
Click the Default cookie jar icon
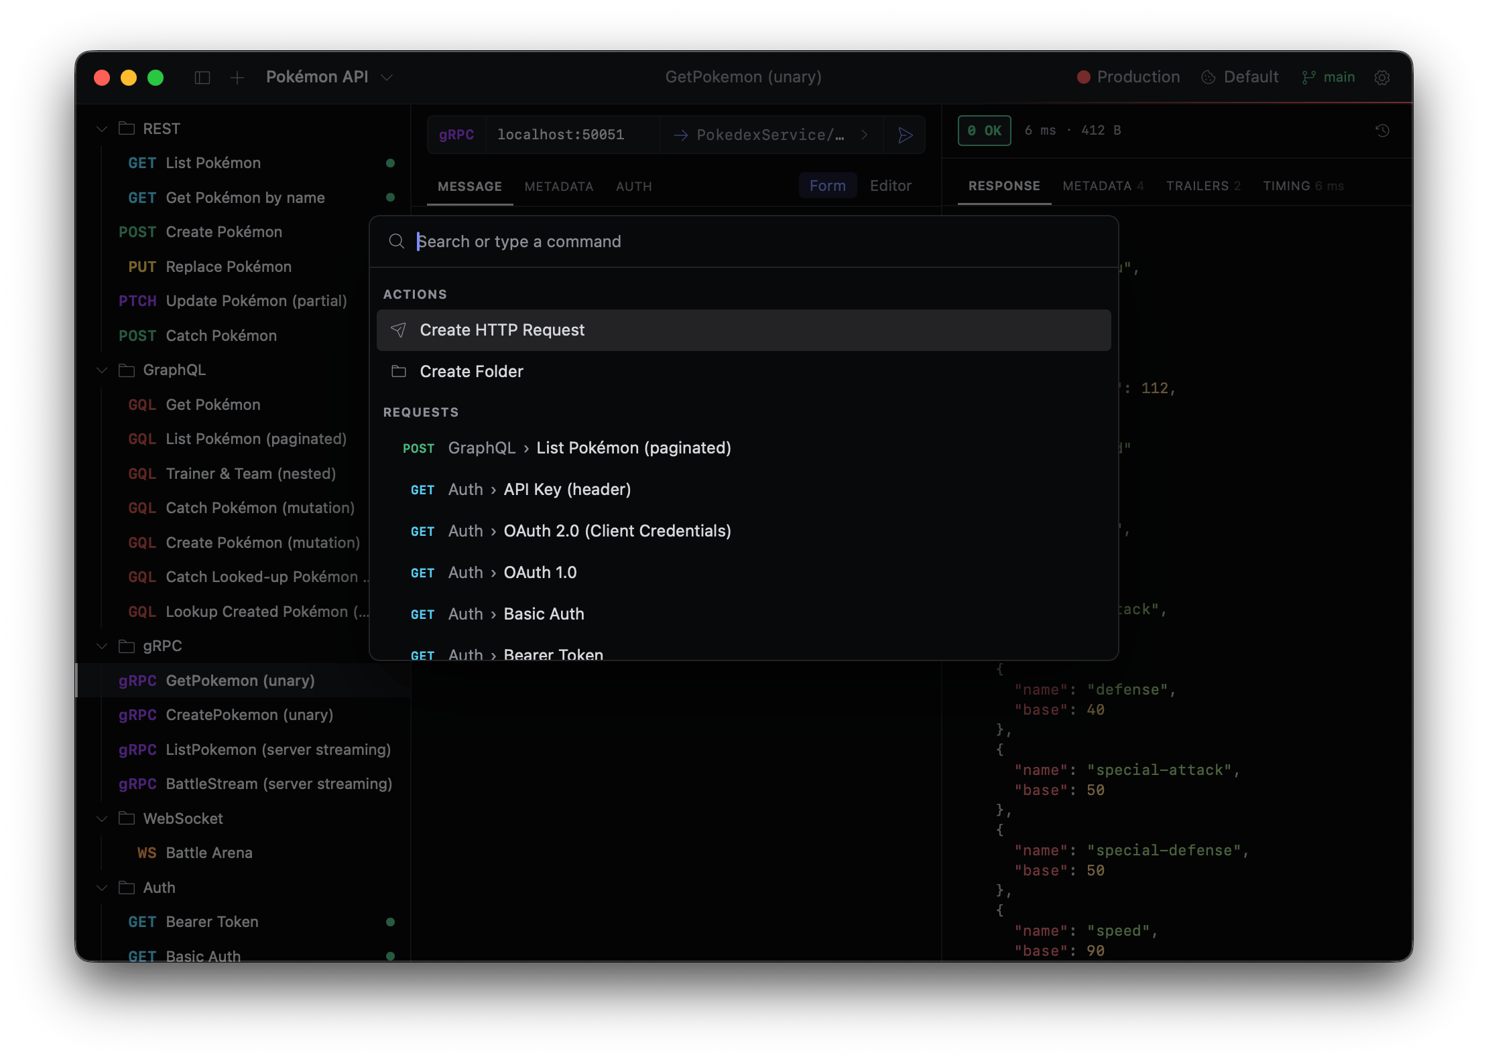point(1208,78)
